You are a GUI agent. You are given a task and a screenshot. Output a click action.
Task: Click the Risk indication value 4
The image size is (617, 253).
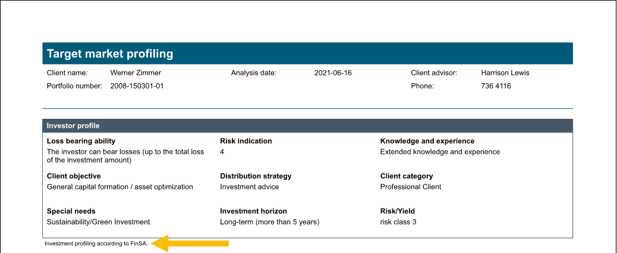(222, 151)
